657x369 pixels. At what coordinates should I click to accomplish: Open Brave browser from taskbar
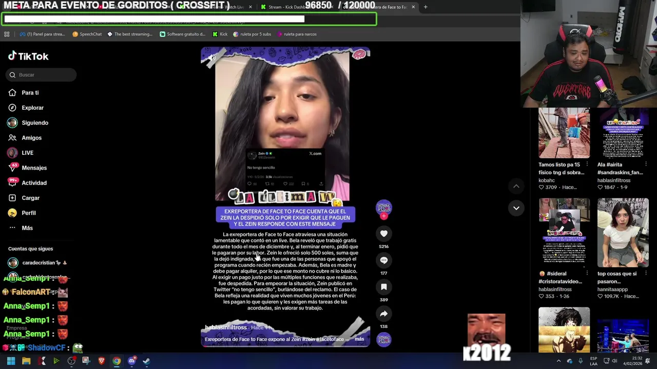[x=101, y=361]
